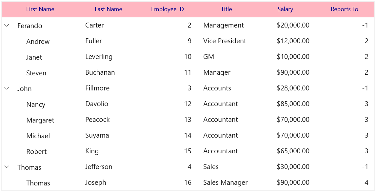Image resolution: width=376 pixels, height=192 pixels.
Task: Sort by First Name column header
Action: pyautogui.click(x=40, y=10)
